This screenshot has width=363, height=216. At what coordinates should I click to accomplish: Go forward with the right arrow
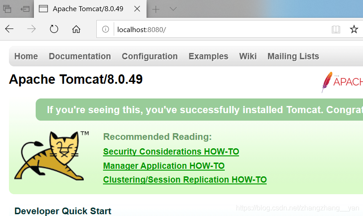[32, 29]
